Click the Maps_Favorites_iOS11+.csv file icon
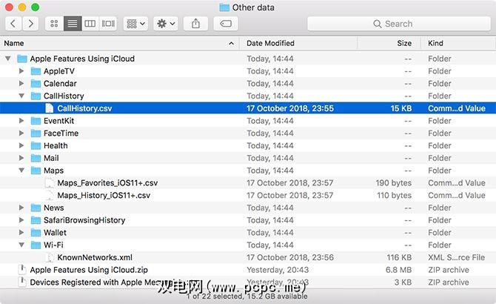Screen dimensions: 496x304 [50, 183]
